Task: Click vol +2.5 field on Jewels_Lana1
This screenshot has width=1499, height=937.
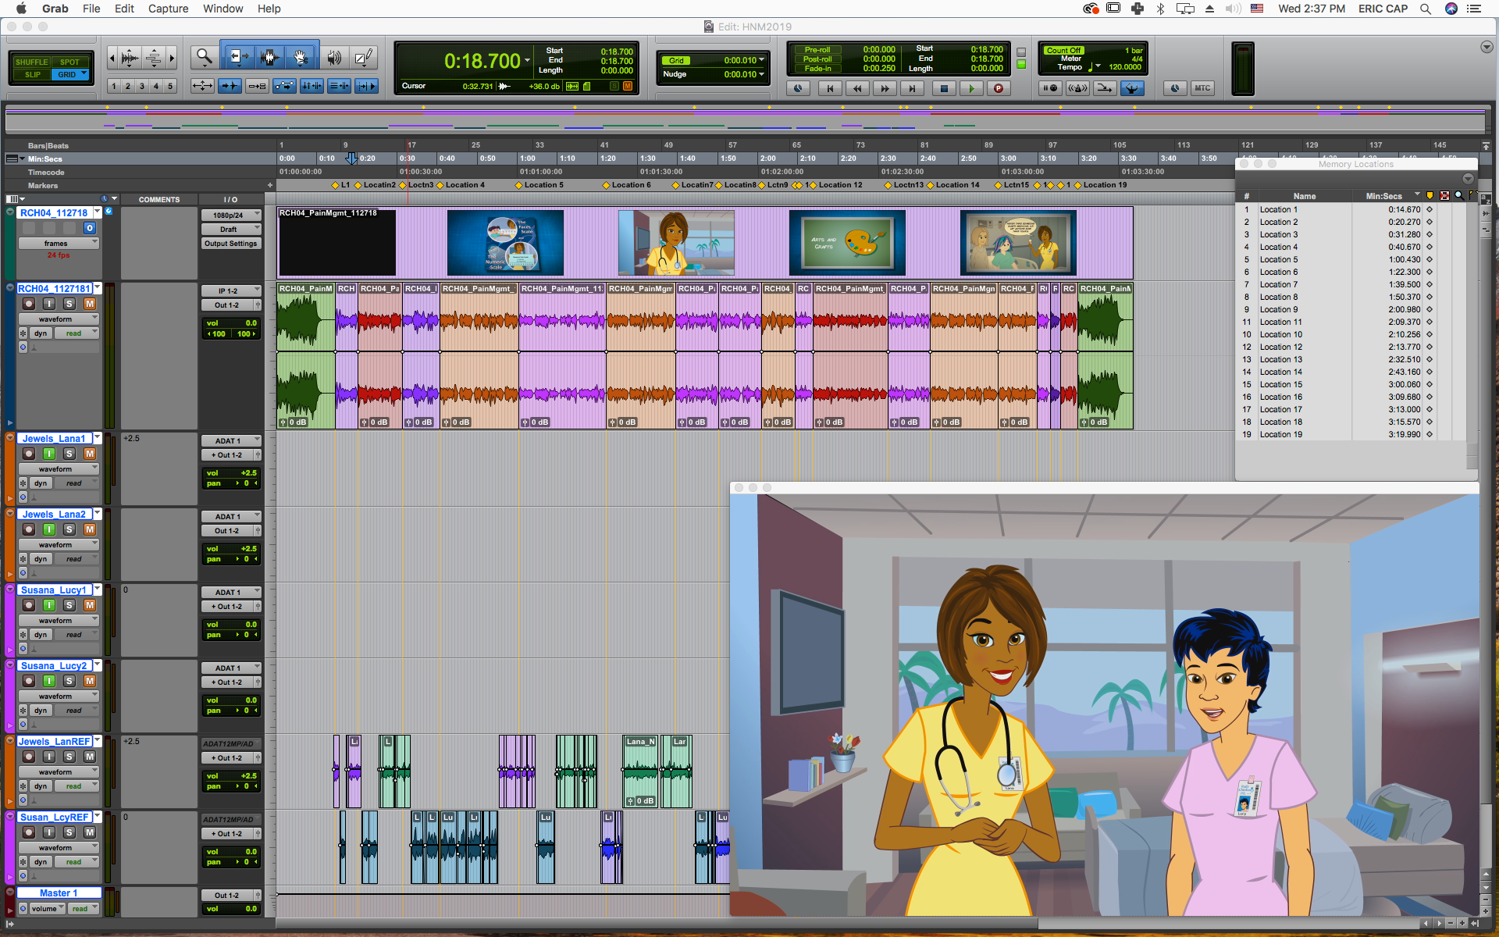Action: 231,473
